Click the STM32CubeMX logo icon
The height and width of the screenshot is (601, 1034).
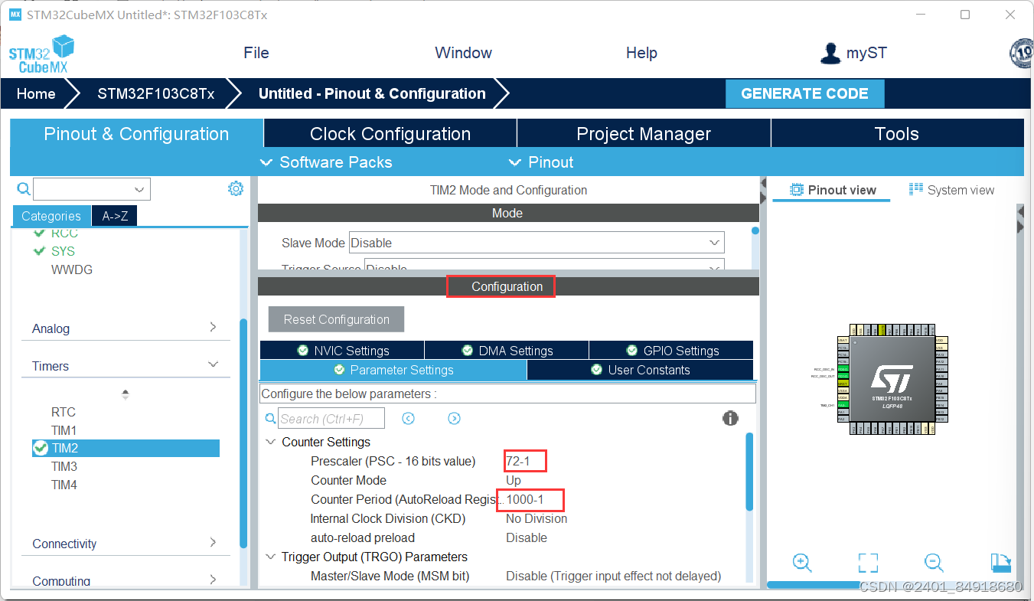tap(41, 54)
